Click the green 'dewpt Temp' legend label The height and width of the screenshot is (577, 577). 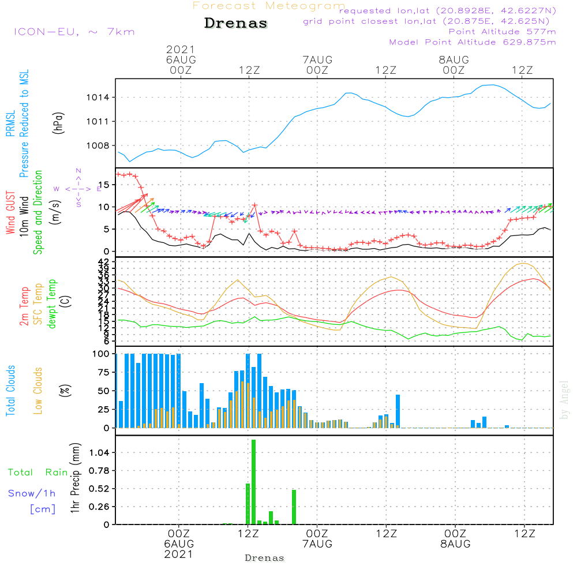pyautogui.click(x=51, y=304)
